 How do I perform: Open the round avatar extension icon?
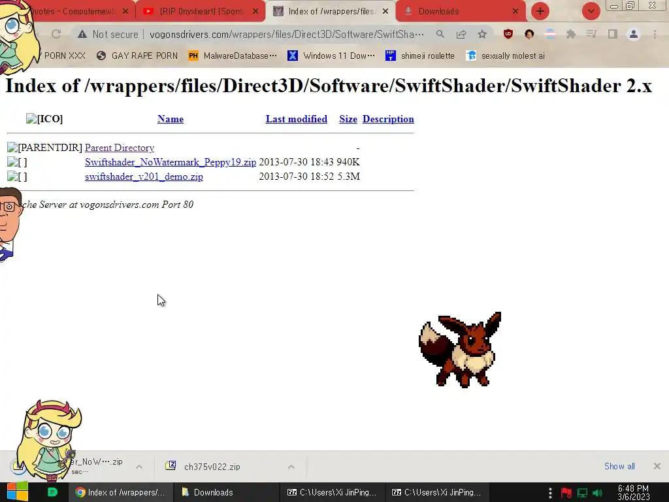(x=529, y=34)
